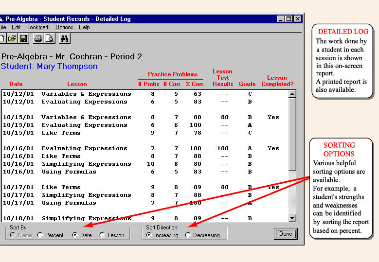Open the Options menu
The image size is (379, 262).
64,27
